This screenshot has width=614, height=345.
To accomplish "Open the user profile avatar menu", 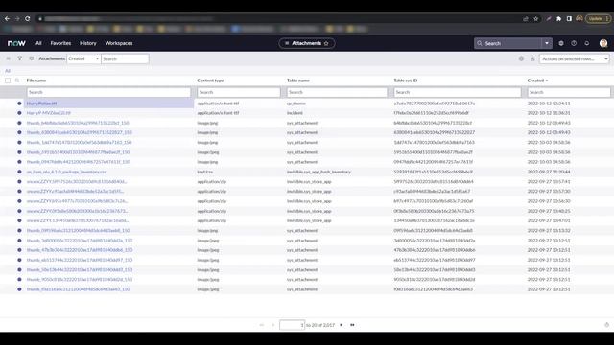I will click(603, 43).
